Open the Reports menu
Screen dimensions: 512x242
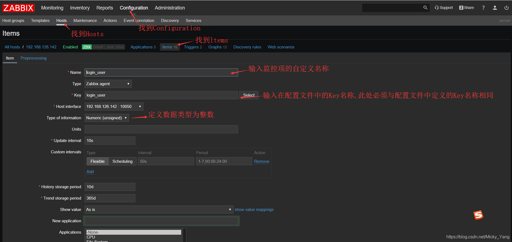105,8
